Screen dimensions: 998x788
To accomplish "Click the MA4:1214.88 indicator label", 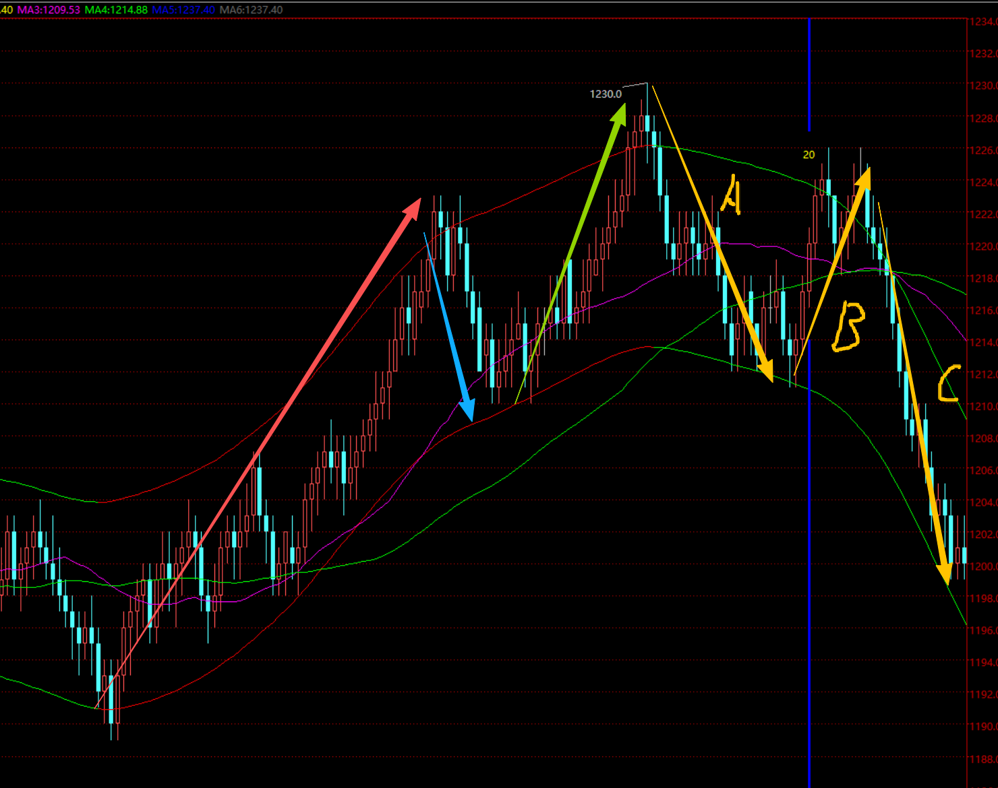I will [116, 10].
